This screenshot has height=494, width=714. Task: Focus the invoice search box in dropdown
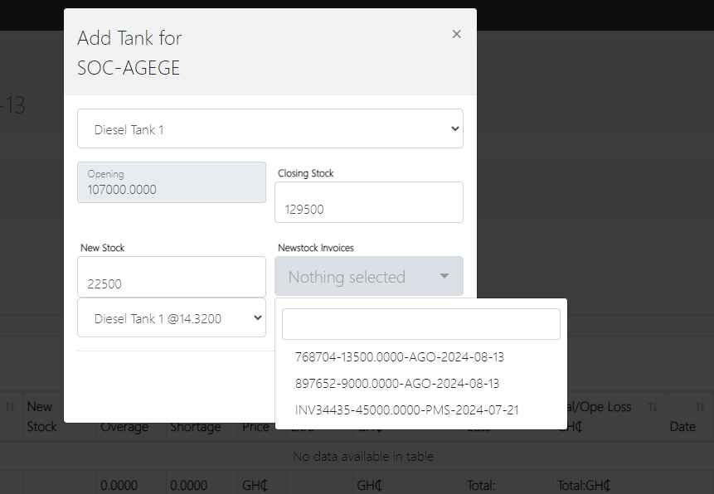(x=420, y=324)
